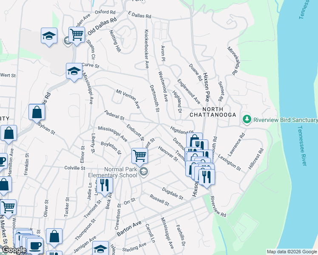Click the Notting Hill street label
This screenshot has height=255, width=318.
(115, 41)
